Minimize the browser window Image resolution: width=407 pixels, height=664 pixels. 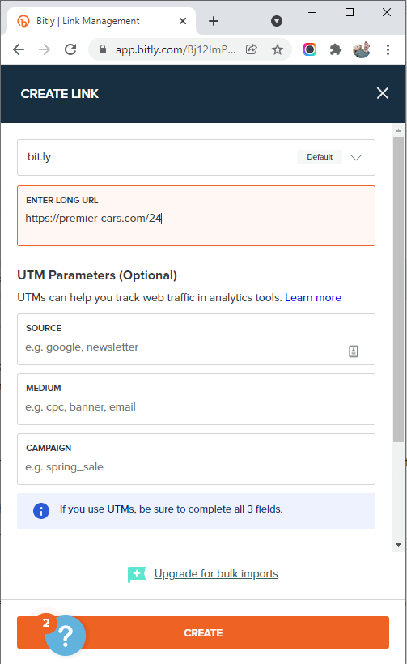pyautogui.click(x=312, y=12)
